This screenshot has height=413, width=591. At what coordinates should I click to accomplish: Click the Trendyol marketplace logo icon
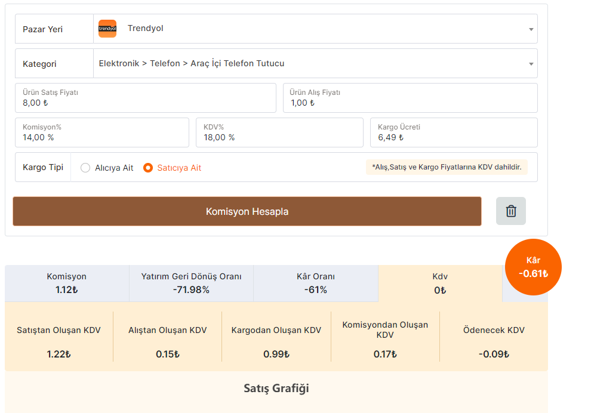(107, 29)
